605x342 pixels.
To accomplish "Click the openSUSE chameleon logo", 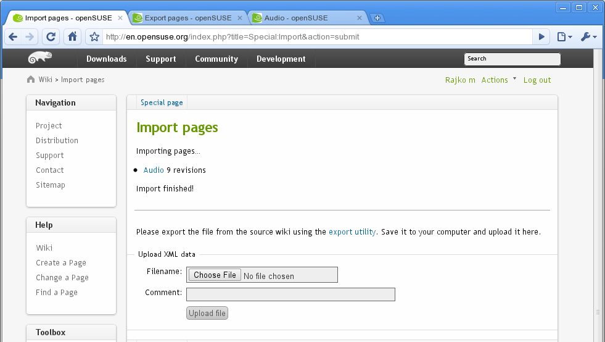I will [40, 57].
